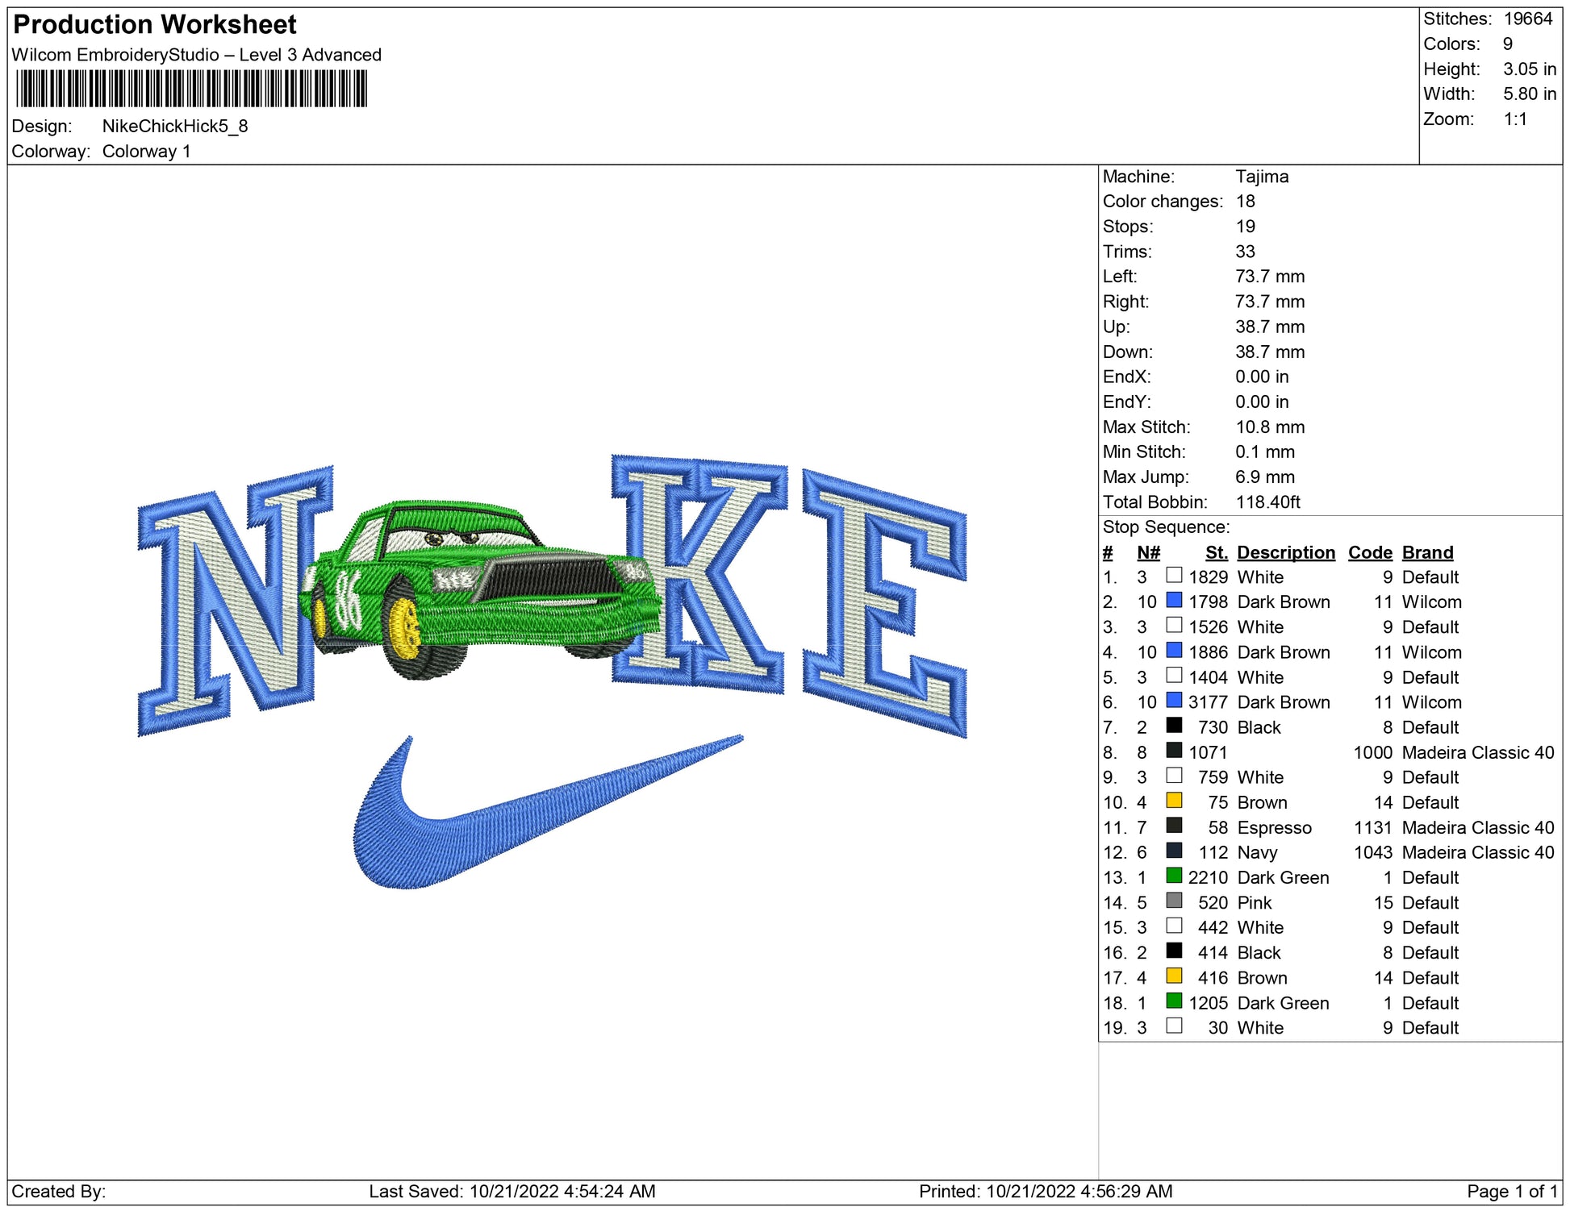Click the Code column header

(x=1369, y=552)
